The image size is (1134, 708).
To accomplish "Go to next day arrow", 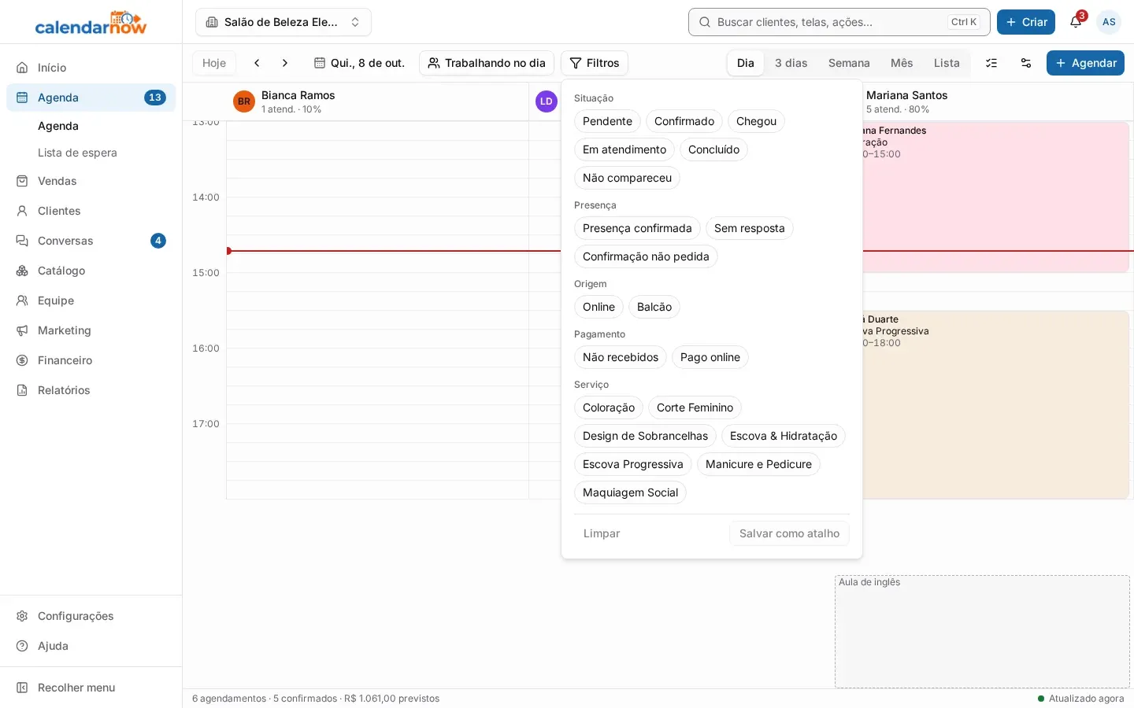I will click(285, 63).
